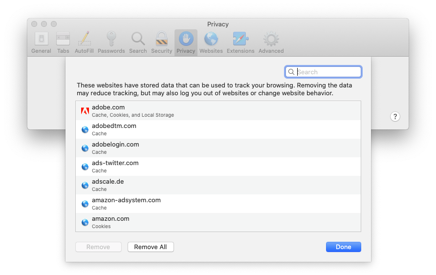Open the Extensions puzzle-piece pane

coord(240,43)
